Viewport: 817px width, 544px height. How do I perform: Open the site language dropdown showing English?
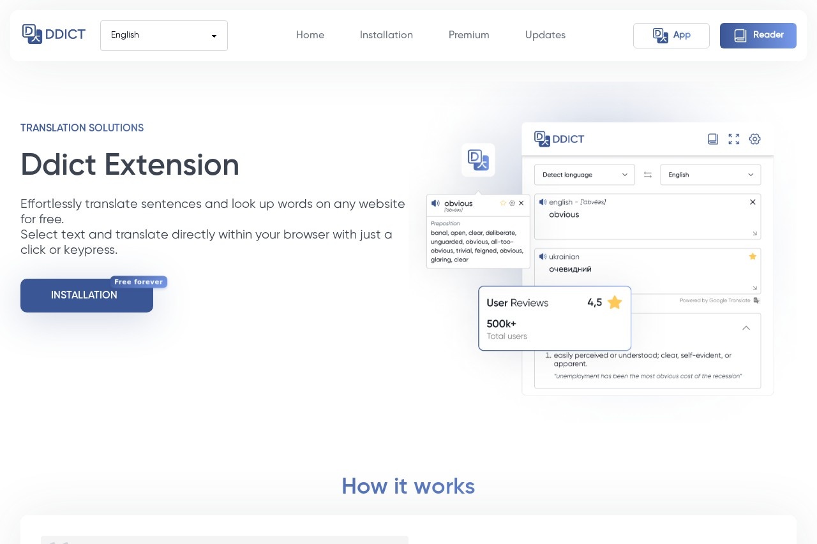click(164, 36)
